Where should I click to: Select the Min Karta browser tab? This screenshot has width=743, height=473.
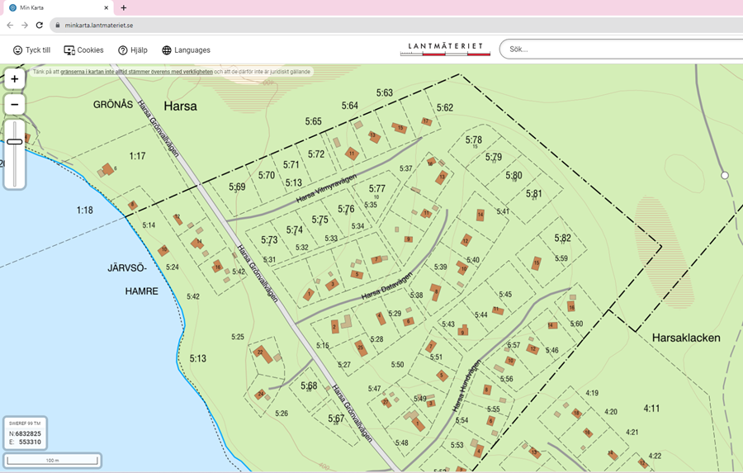click(50, 7)
